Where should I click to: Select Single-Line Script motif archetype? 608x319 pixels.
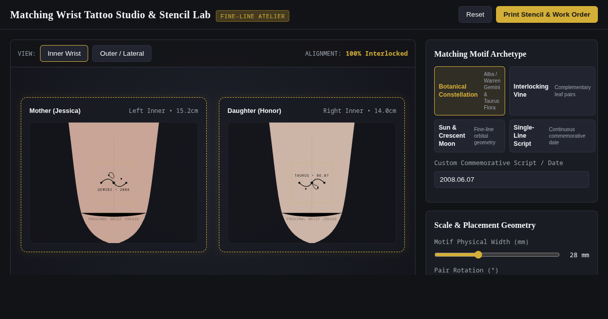click(552, 136)
